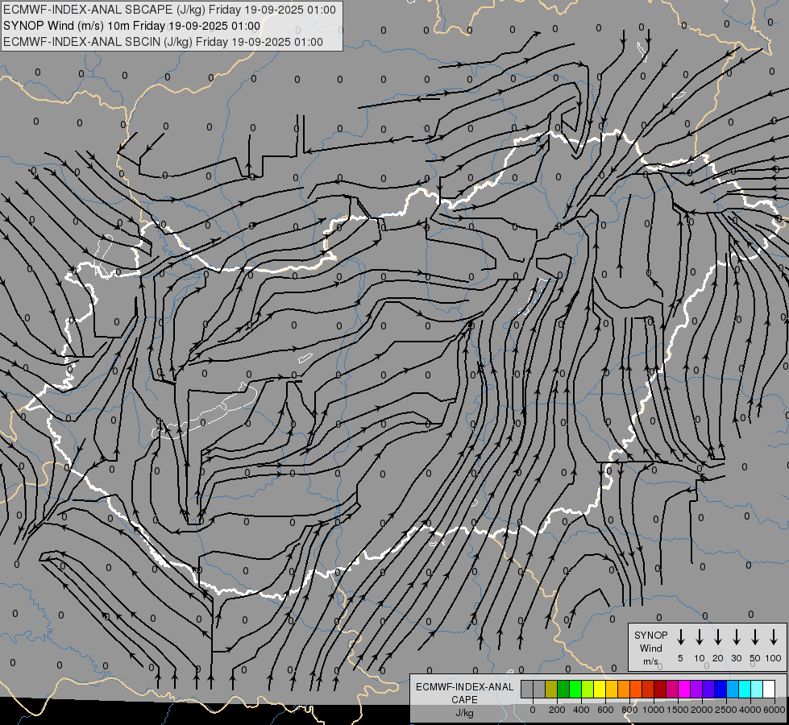
Task: Choose the dark red CAPE swatch
Action: (x=660, y=689)
